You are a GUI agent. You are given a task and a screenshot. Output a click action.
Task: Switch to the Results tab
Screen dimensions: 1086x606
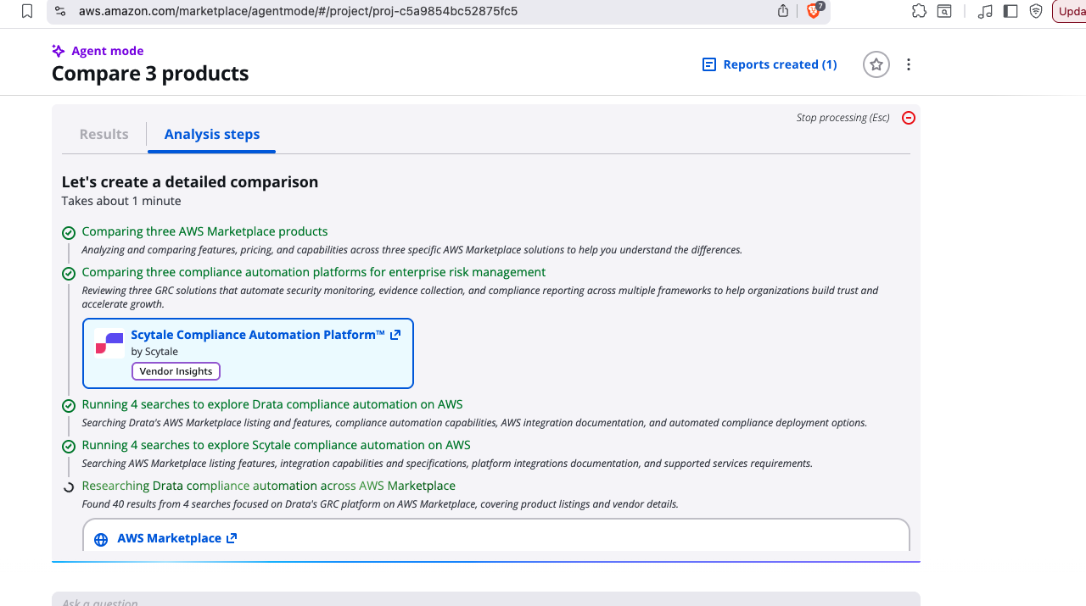tap(104, 134)
